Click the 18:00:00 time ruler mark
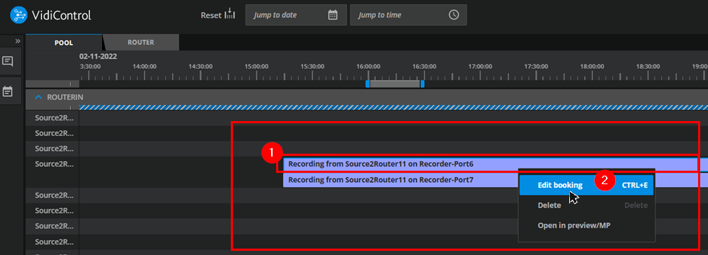 coord(592,66)
